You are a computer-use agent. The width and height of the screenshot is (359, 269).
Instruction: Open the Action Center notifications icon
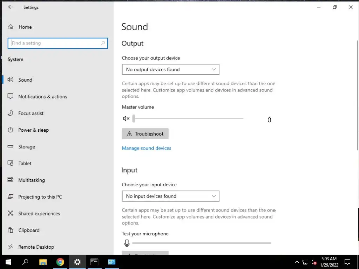pyautogui.click(x=347, y=262)
